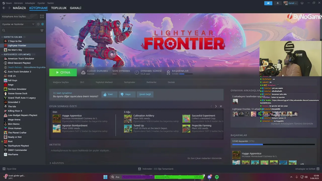Viewport: 322px width, 181px height.
Task: Click the Projectile Farming achievement icon
Action: tap(186, 128)
